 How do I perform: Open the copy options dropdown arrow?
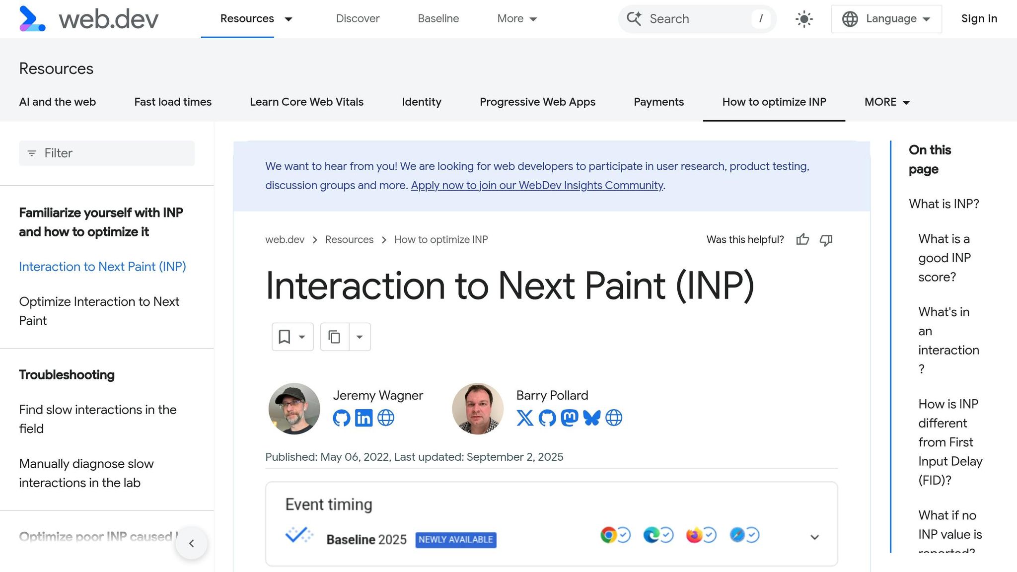click(x=360, y=337)
